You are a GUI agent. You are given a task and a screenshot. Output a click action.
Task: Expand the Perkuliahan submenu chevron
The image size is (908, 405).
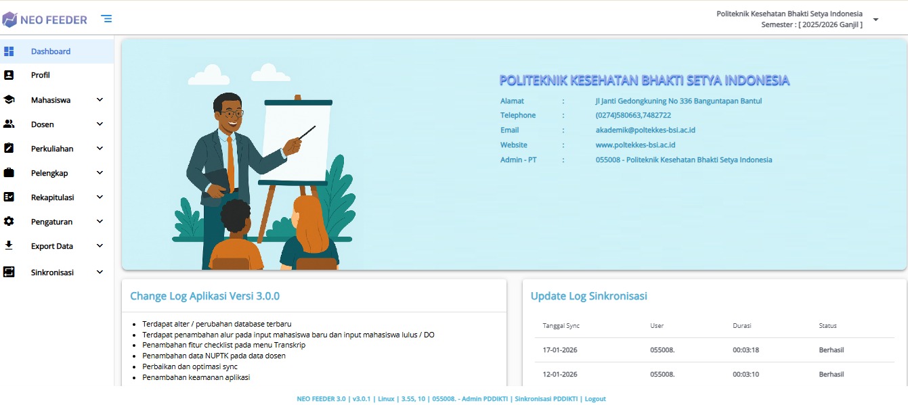click(100, 149)
